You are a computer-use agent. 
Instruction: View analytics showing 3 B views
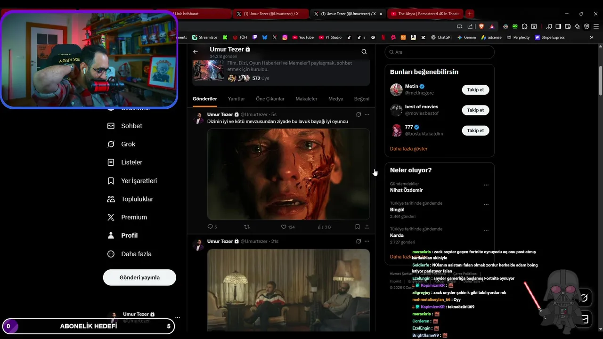click(x=325, y=227)
